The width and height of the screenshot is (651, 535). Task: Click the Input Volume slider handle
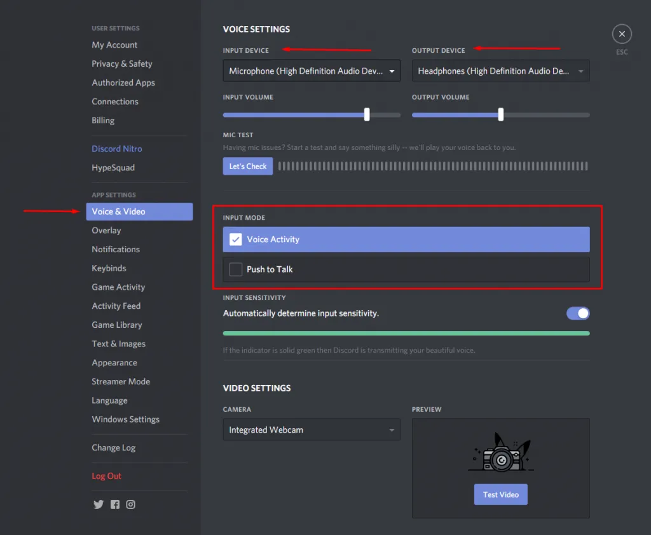click(x=367, y=114)
